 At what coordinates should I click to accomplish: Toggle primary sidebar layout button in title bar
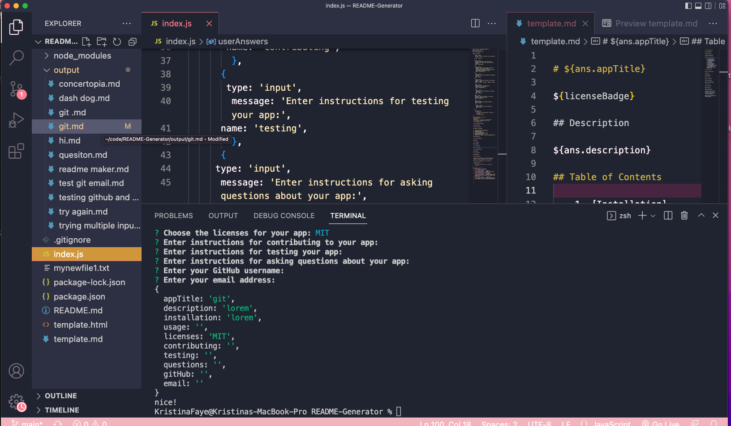point(688,6)
